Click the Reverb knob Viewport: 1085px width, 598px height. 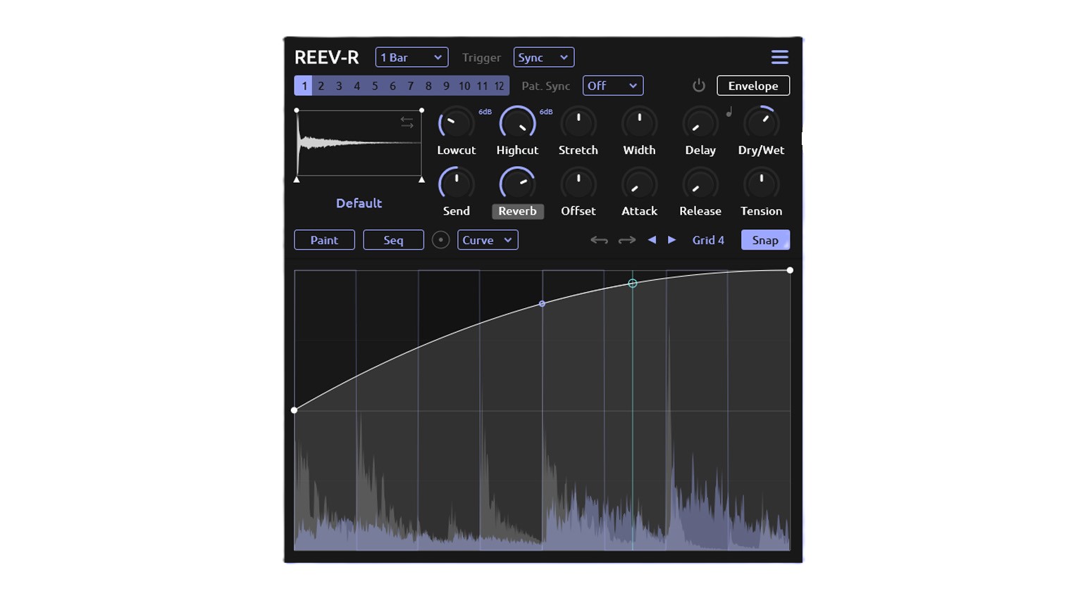pyautogui.click(x=517, y=184)
